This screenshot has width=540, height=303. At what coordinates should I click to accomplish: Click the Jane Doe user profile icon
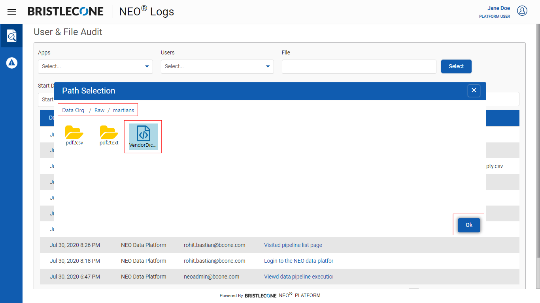(x=522, y=11)
